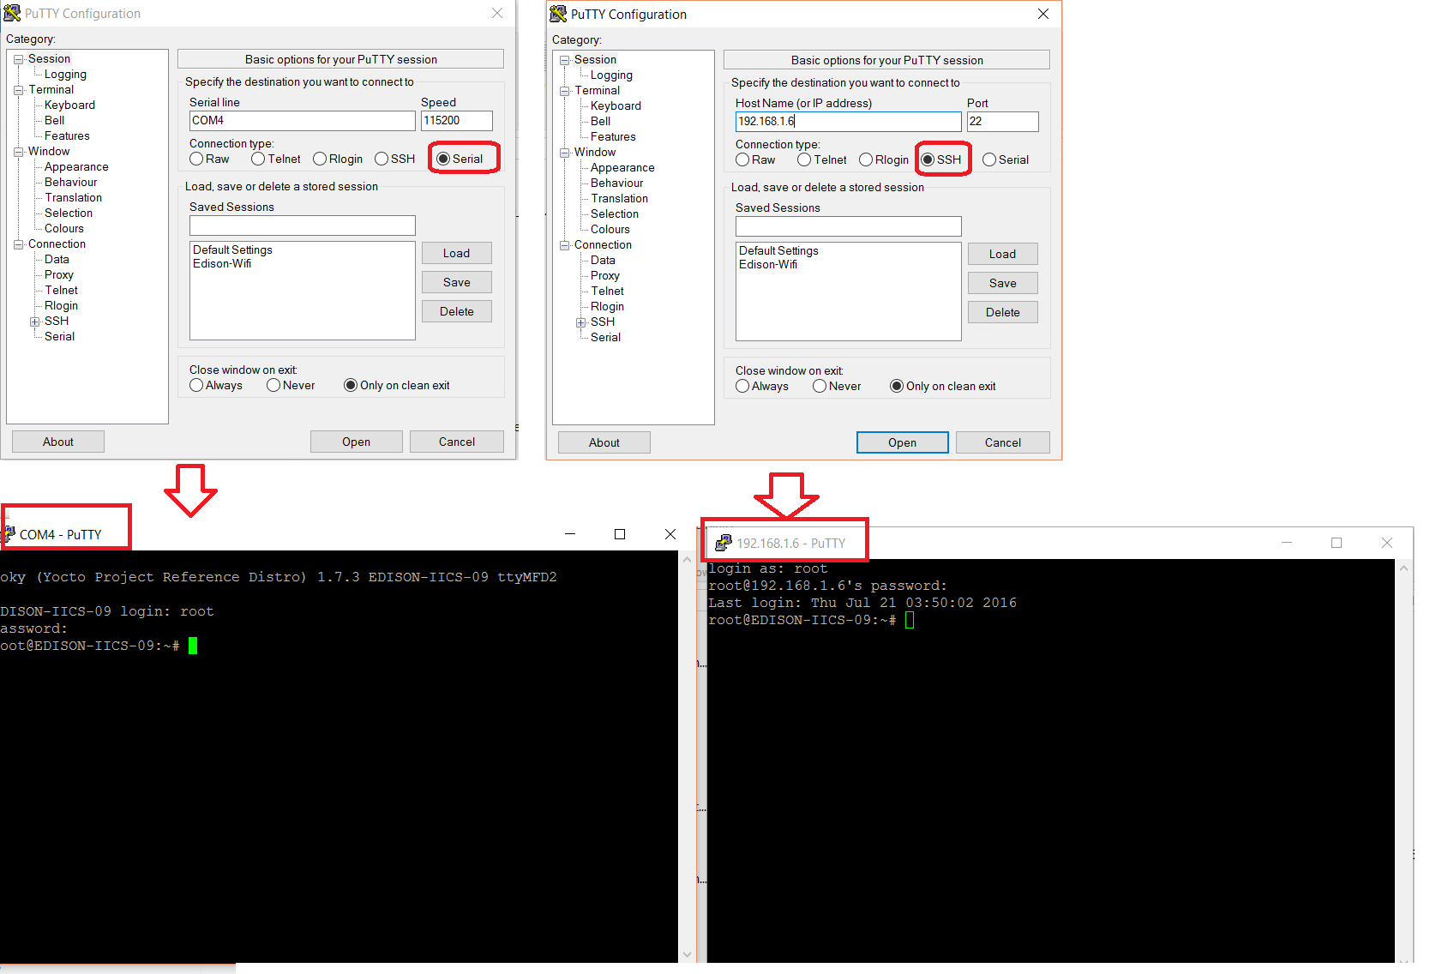Select Only on clean exit in right dialog
This screenshot has height=974, width=1430.
point(897,386)
